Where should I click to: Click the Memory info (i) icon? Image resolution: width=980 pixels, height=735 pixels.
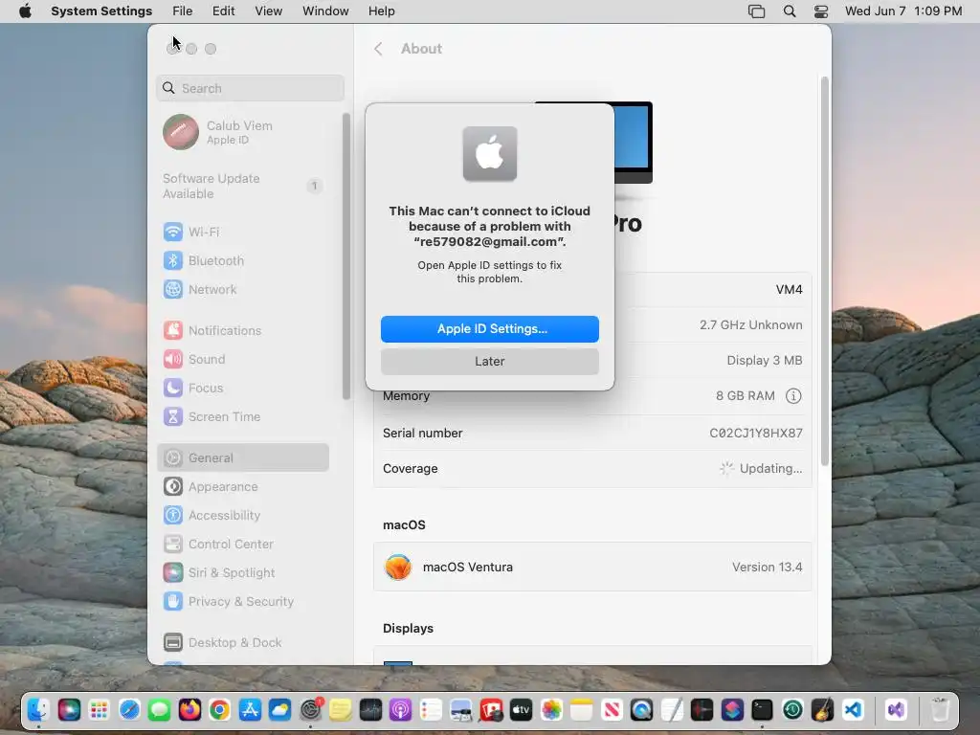pos(793,395)
